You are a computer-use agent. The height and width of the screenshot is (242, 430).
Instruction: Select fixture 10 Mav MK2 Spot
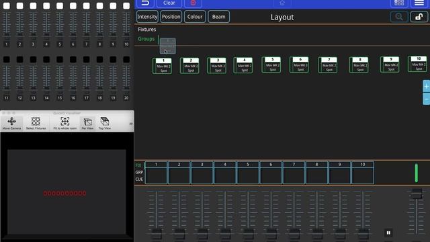coord(417,64)
